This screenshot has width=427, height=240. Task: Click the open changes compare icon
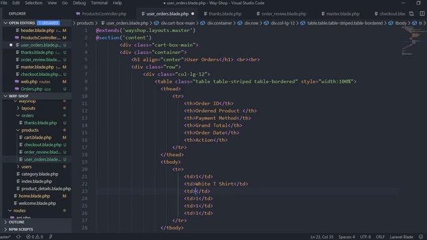[x=411, y=13]
